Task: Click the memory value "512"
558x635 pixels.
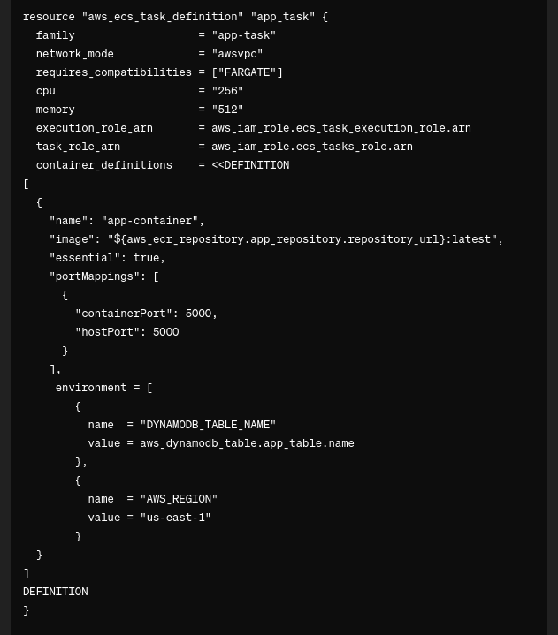Action: click(x=227, y=110)
